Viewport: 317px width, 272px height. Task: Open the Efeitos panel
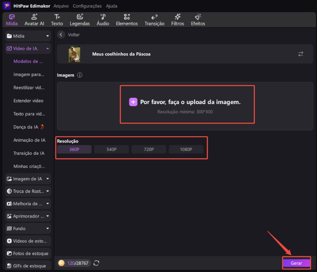click(198, 20)
